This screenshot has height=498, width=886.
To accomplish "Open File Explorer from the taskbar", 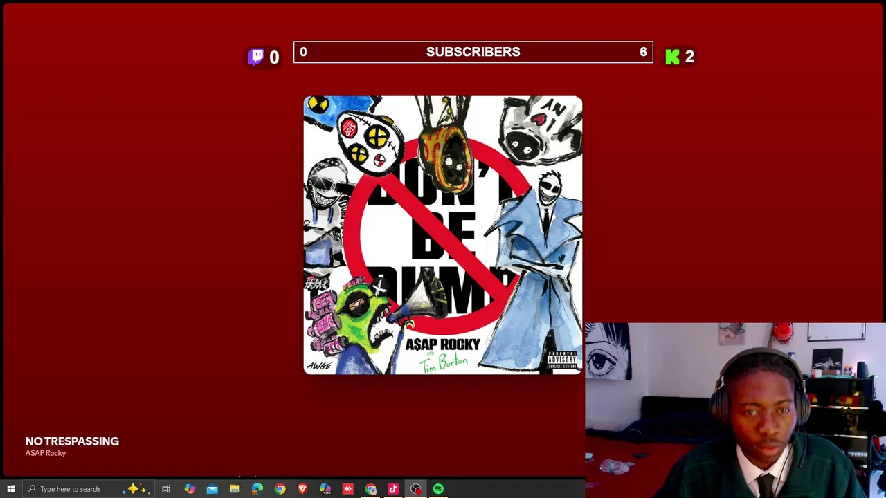I will [235, 489].
